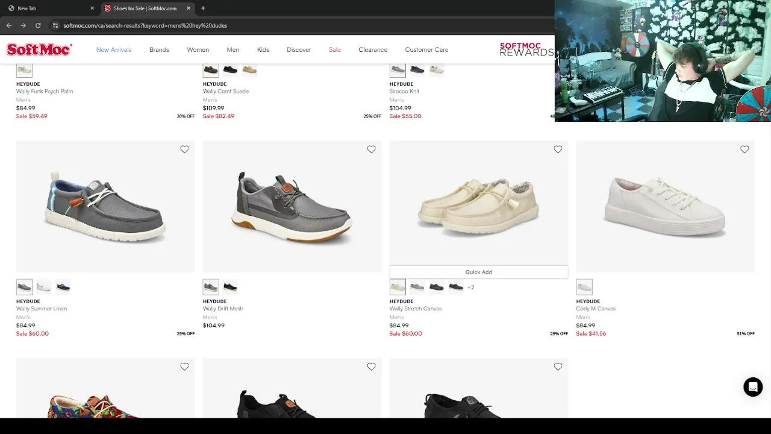
Task: Favorite Cody M Canvas with heart
Action: 744,149
